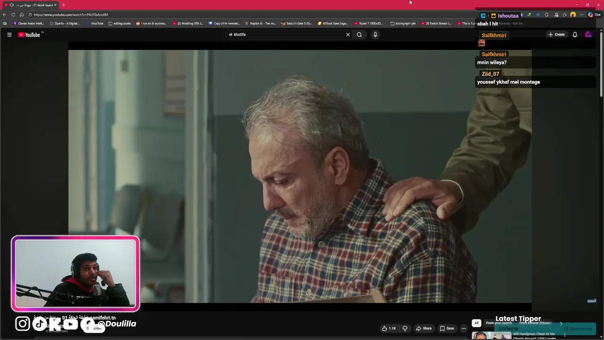This screenshot has height=340, width=604.
Task: Reload the current page
Action: click(x=13, y=15)
